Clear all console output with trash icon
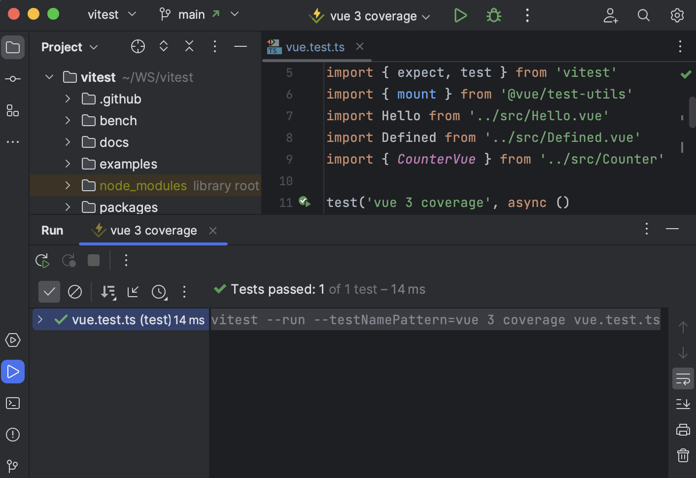This screenshot has width=696, height=478. 683,455
